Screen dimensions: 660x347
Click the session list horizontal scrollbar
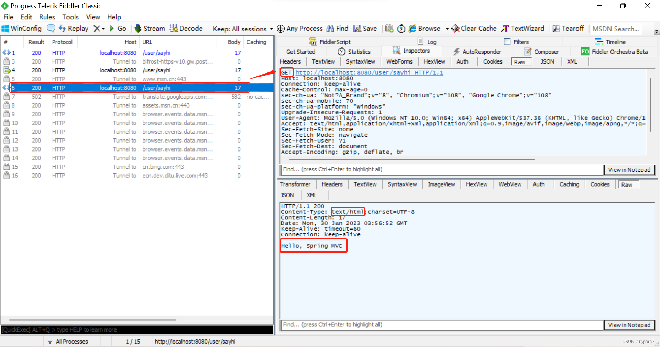click(x=93, y=320)
